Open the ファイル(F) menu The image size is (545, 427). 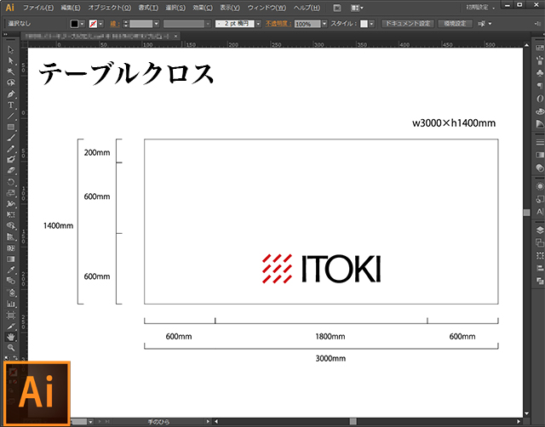38,7
